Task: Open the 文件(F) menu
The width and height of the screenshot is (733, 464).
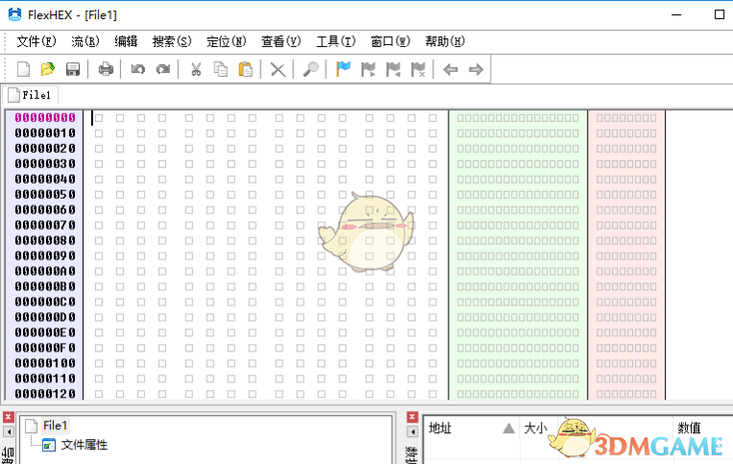Action: pyautogui.click(x=36, y=41)
